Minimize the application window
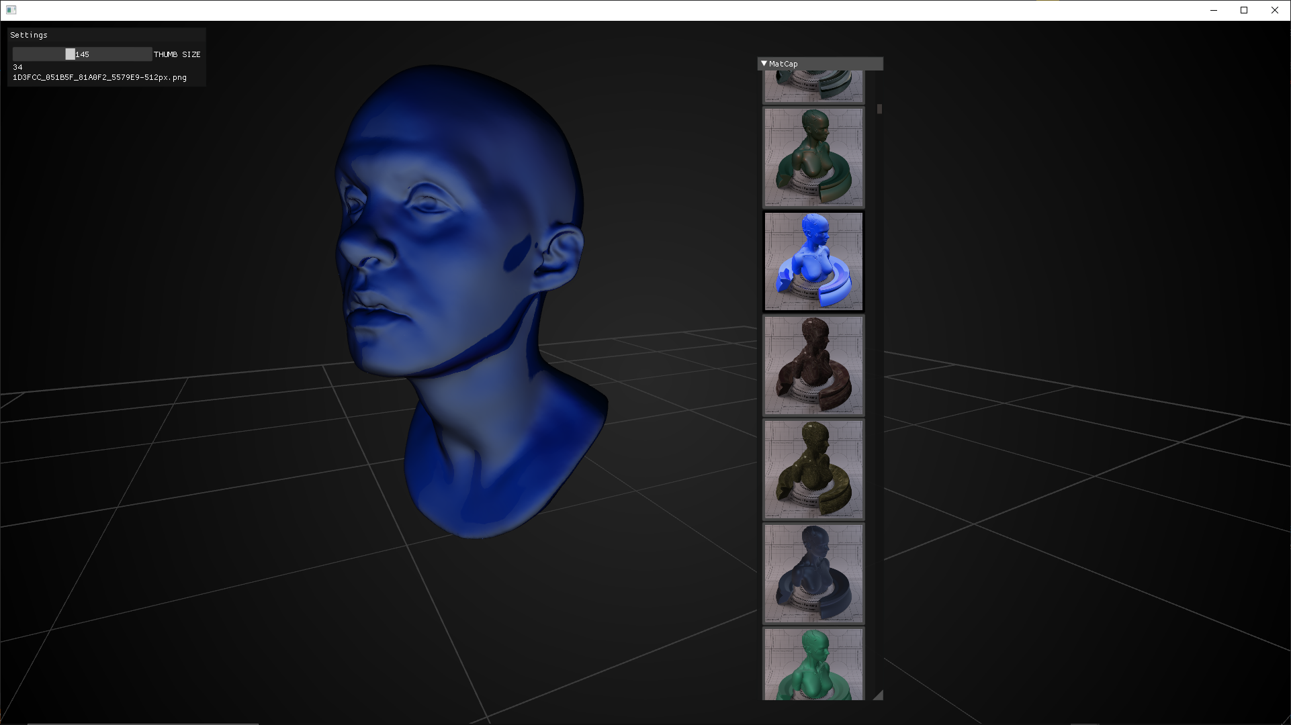Viewport: 1291px width, 725px height. [x=1214, y=10]
